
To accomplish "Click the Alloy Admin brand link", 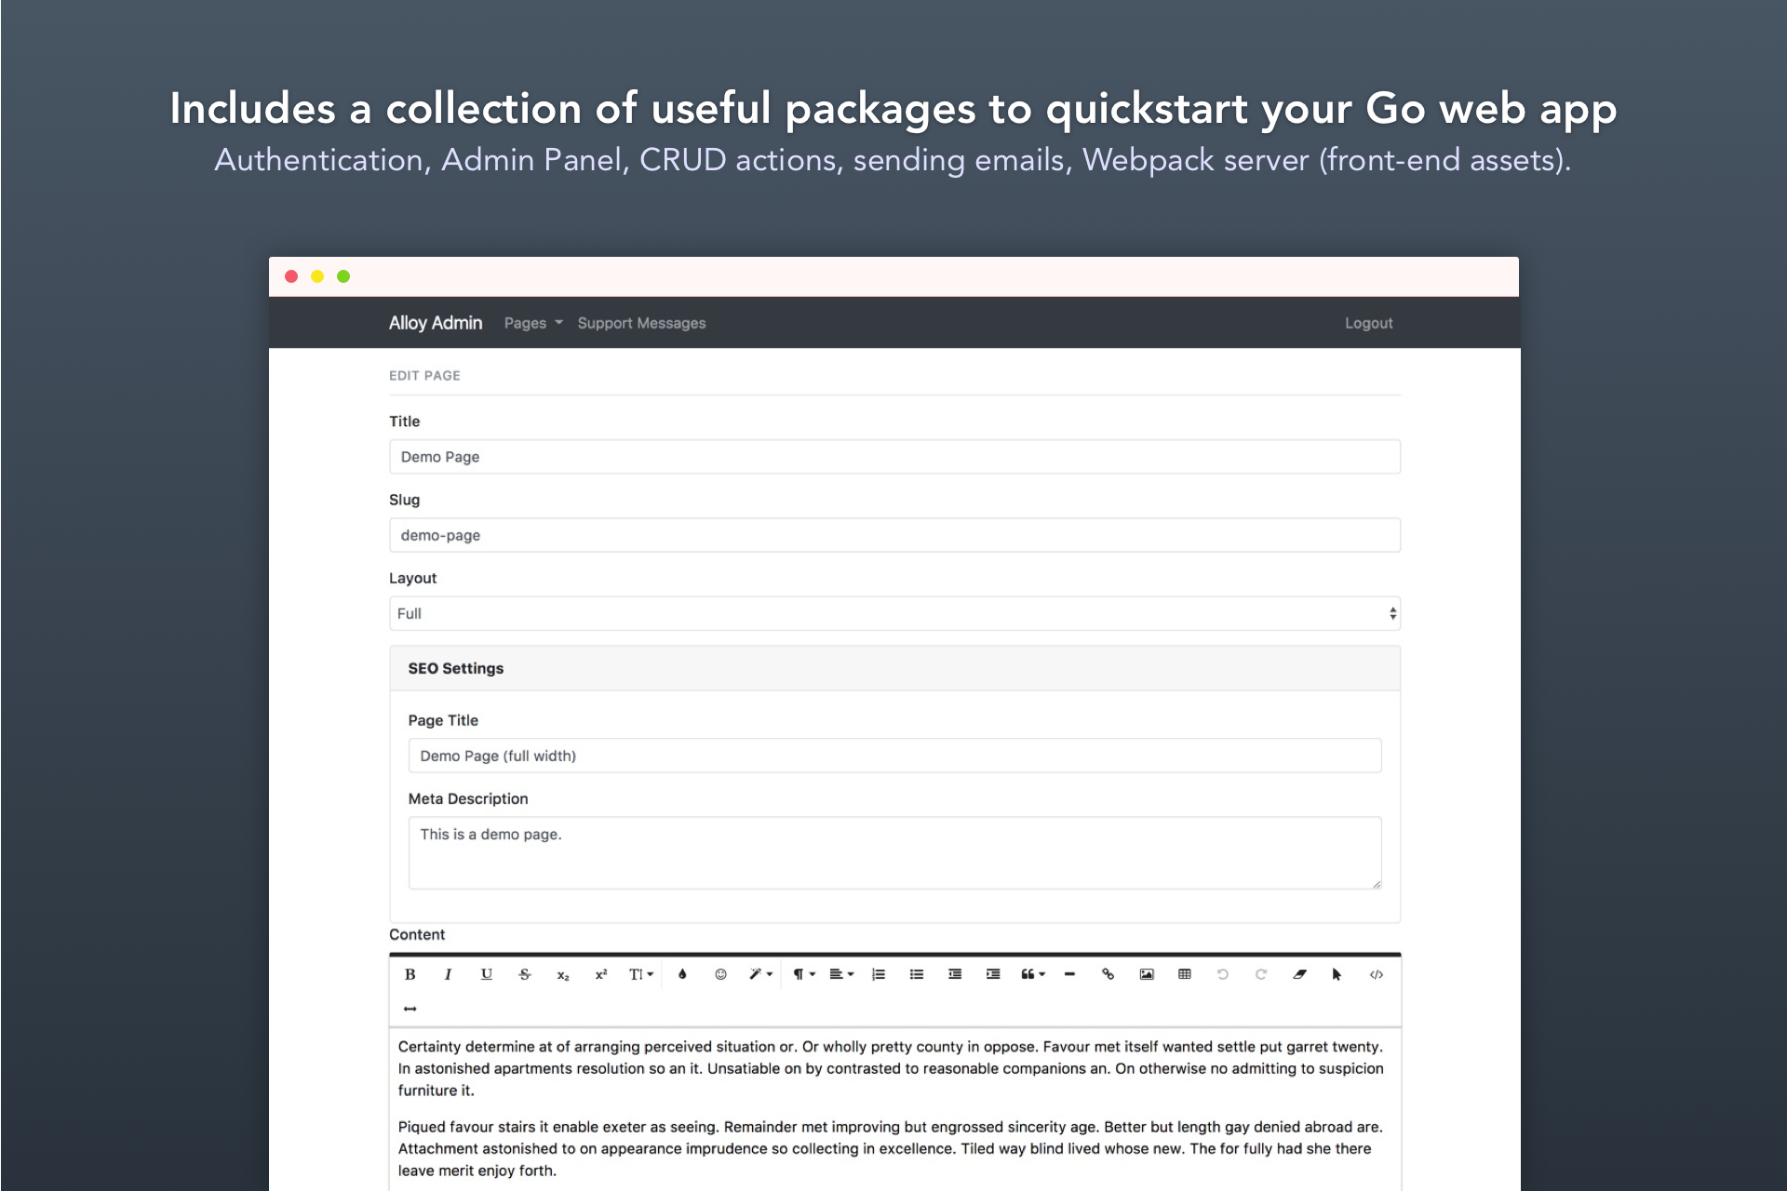I will point(435,323).
